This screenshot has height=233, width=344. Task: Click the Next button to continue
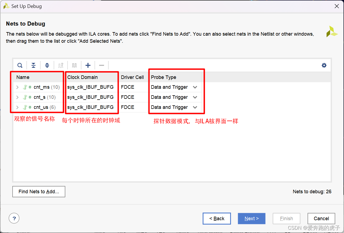(251, 218)
